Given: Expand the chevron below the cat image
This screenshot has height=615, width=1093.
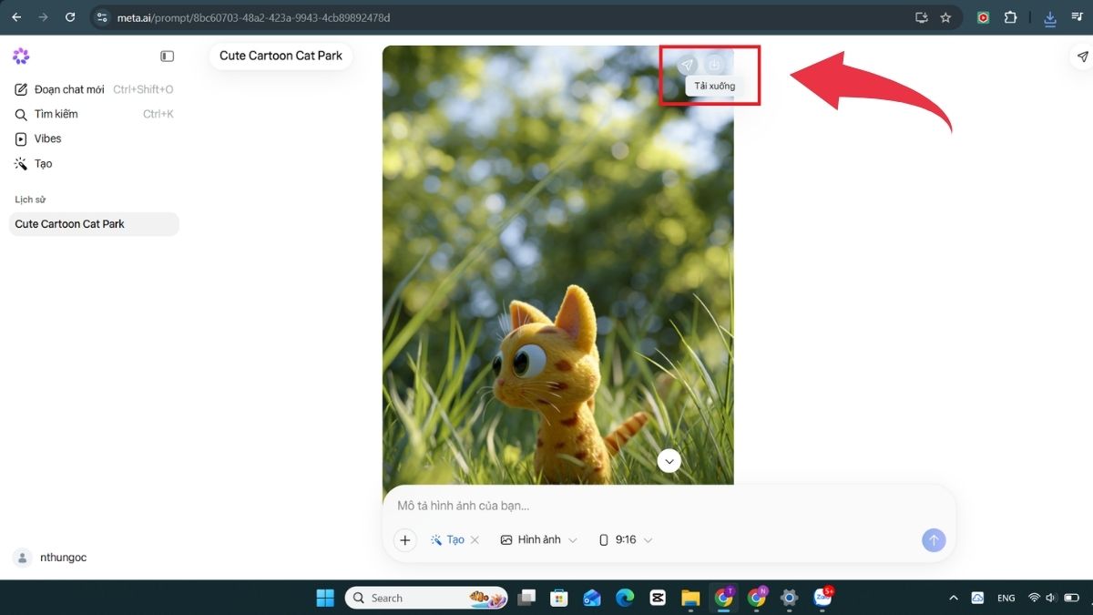Looking at the screenshot, I should pyautogui.click(x=669, y=461).
